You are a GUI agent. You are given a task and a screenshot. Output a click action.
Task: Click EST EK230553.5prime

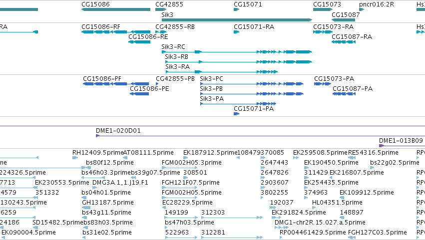tap(62, 183)
